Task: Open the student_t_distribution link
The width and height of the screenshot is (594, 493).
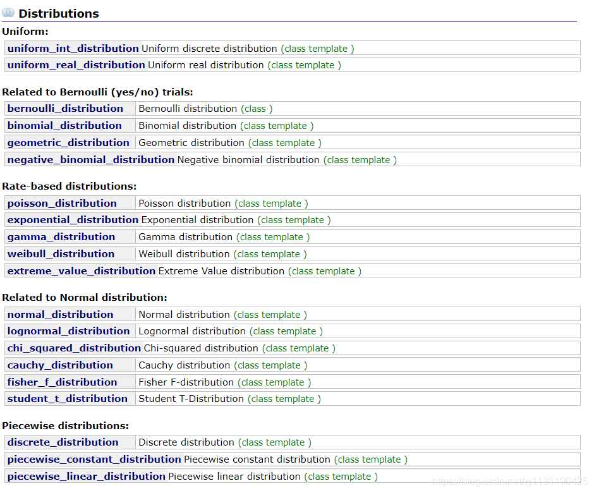Action: (x=68, y=399)
